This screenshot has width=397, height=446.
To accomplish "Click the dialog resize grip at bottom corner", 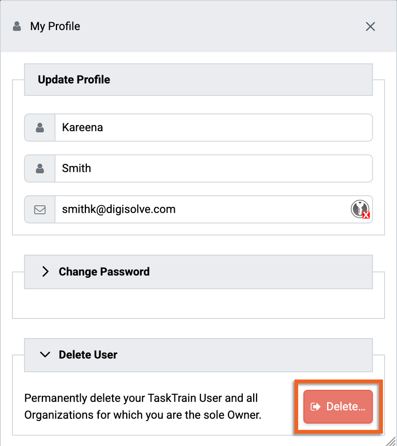I will click(391, 441).
